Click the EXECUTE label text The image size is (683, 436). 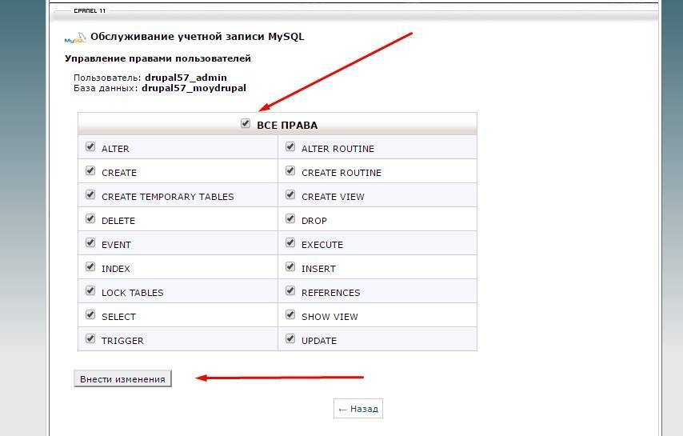(x=322, y=245)
